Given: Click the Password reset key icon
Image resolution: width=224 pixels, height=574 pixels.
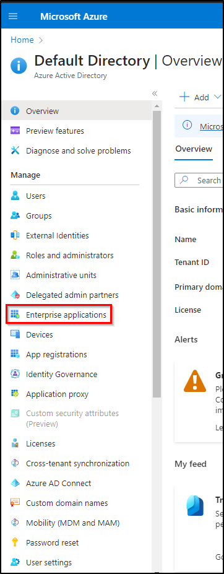Looking at the screenshot, I should point(15,542).
